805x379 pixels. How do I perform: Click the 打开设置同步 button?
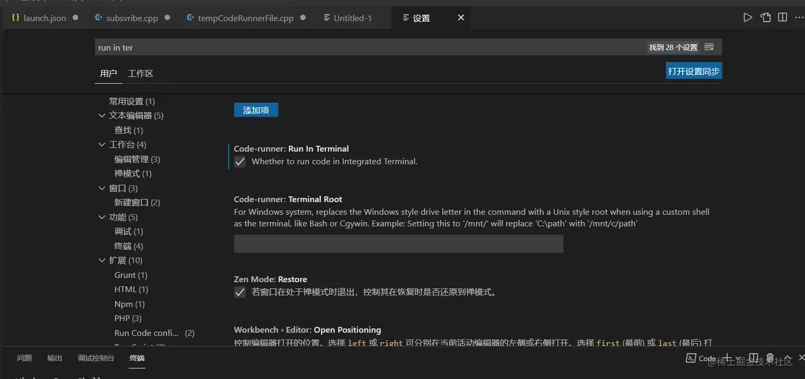[693, 70]
